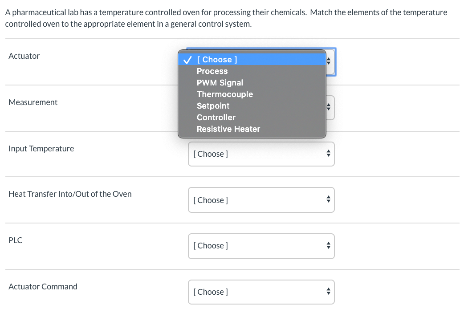Screen dimensions: 464x325
Task: Click the Measurement dropdown arrow
Action: [329, 107]
